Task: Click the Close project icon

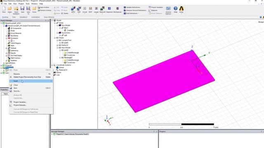Action: pos(34,9)
